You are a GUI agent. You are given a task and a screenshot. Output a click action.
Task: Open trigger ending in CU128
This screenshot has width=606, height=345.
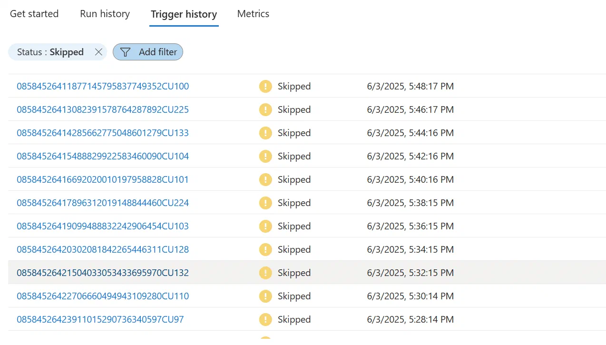coord(103,249)
